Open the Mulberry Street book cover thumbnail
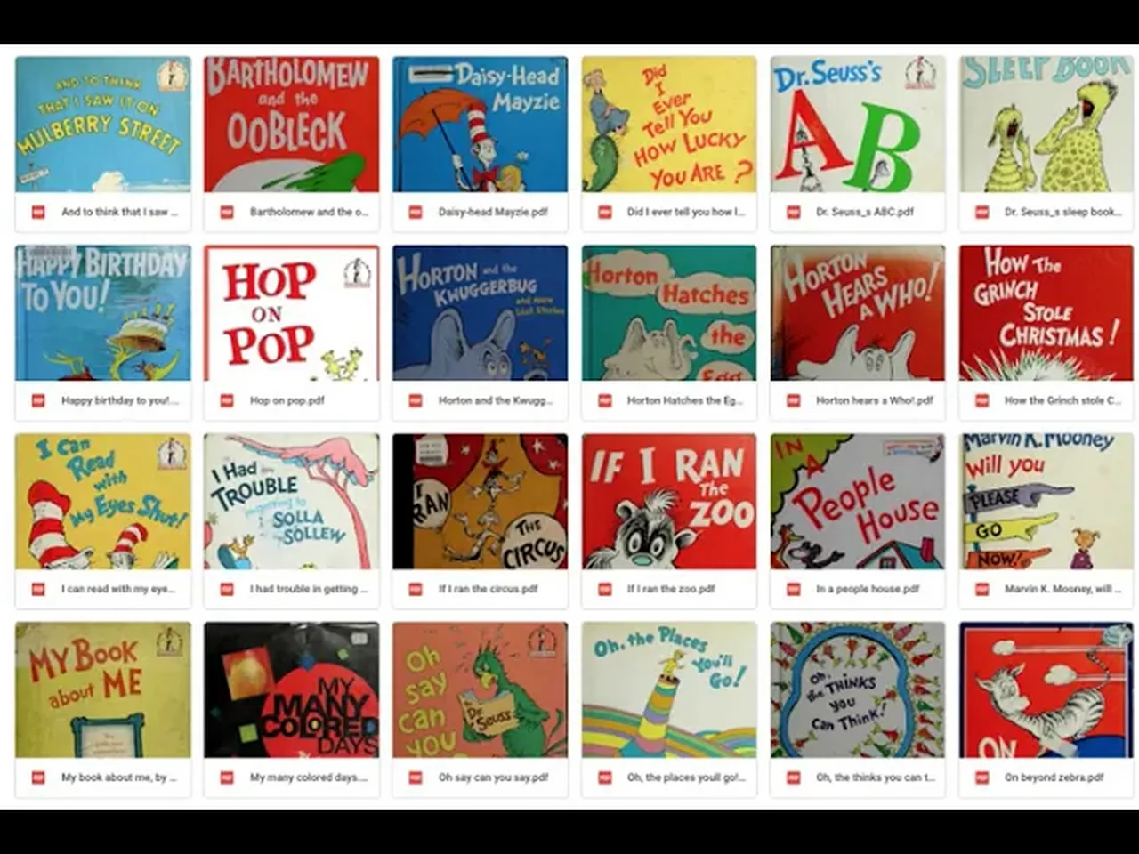The width and height of the screenshot is (1139, 854). tap(103, 125)
